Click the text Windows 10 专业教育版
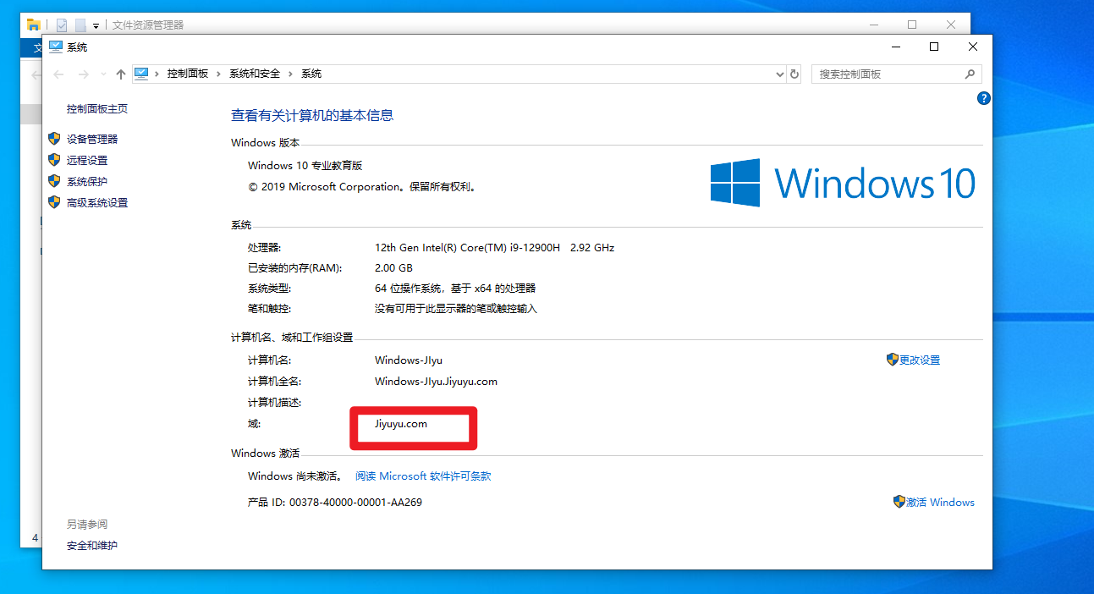1094x594 pixels. tap(305, 166)
